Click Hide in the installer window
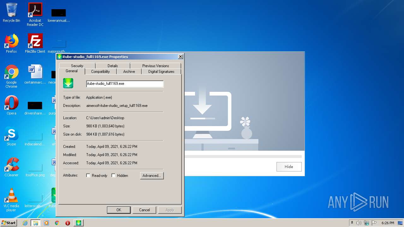This screenshot has width=404, height=227. (289, 167)
